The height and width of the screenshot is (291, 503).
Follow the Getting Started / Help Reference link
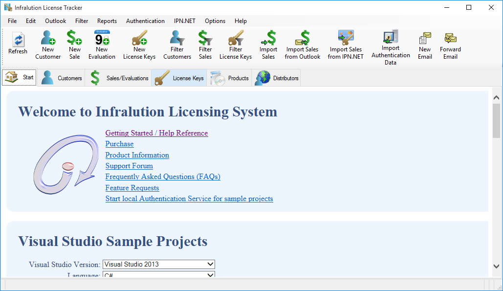[x=156, y=133]
